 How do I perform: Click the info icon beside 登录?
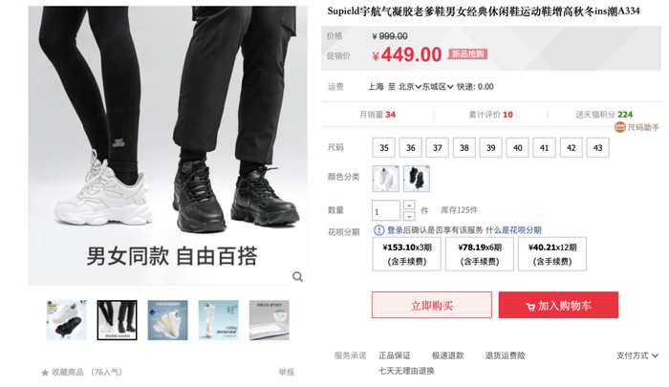coord(378,230)
